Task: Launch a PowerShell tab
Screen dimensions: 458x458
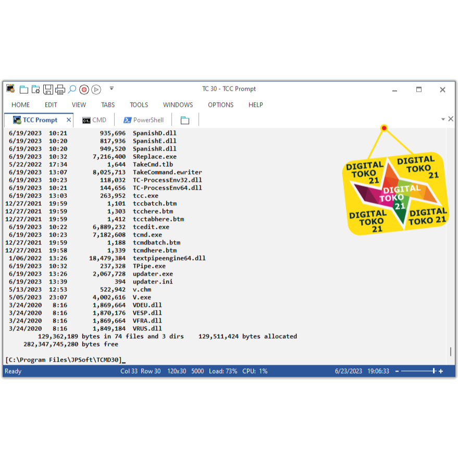Action: coord(143,120)
